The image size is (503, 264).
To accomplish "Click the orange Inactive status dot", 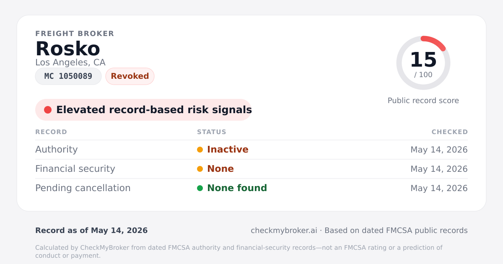I will [x=200, y=150].
